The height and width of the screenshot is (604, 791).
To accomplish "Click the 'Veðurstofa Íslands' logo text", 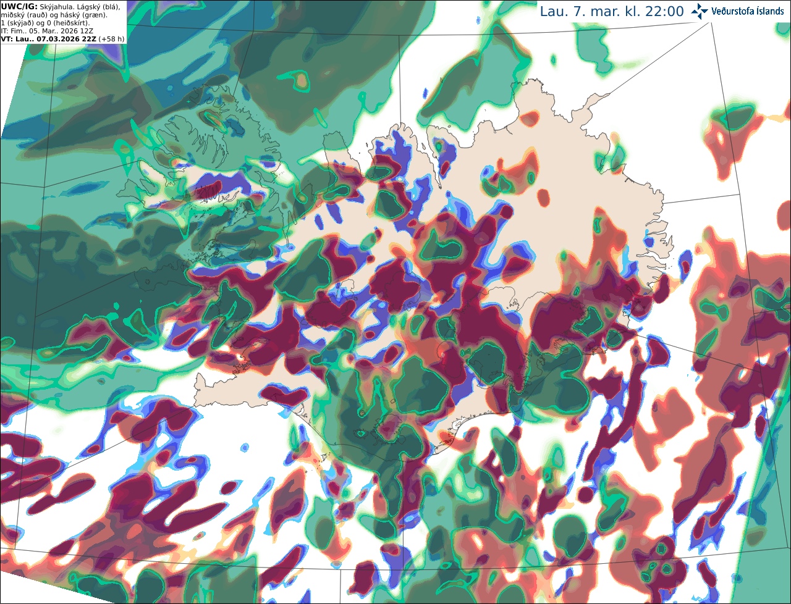I will click(747, 11).
